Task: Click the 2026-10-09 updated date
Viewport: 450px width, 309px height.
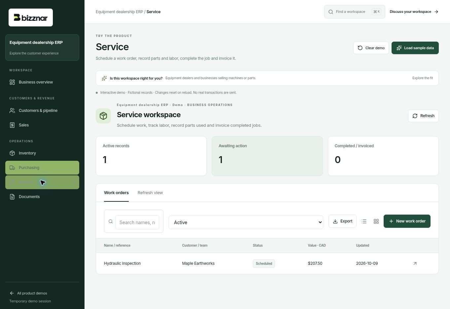Action: pos(367,263)
